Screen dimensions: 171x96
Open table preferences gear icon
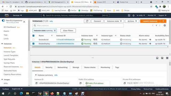[165, 25]
